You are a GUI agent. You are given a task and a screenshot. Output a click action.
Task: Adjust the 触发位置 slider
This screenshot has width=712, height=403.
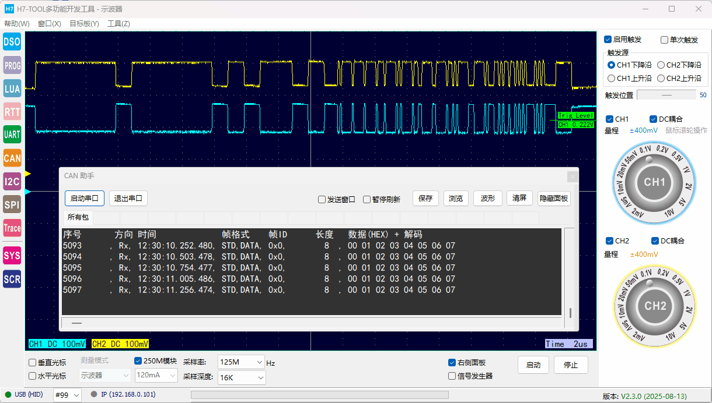click(x=666, y=95)
